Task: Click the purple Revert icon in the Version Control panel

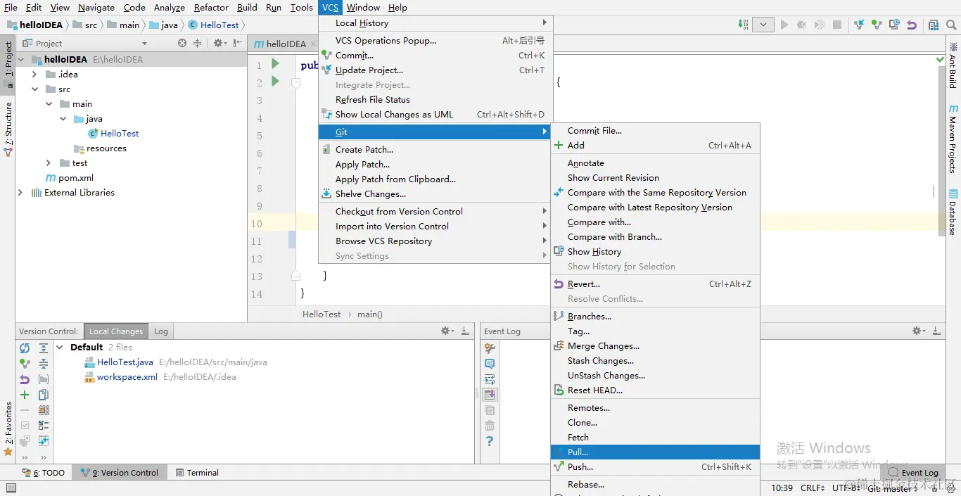Action: [25, 379]
